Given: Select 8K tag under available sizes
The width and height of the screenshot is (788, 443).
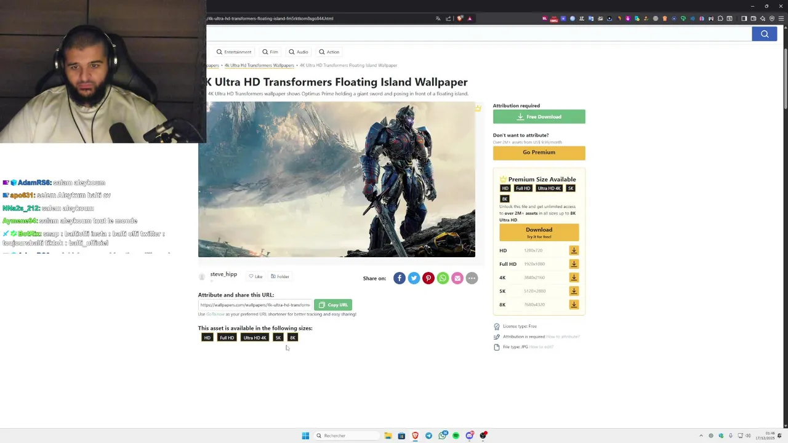Looking at the screenshot, I should [x=293, y=338].
